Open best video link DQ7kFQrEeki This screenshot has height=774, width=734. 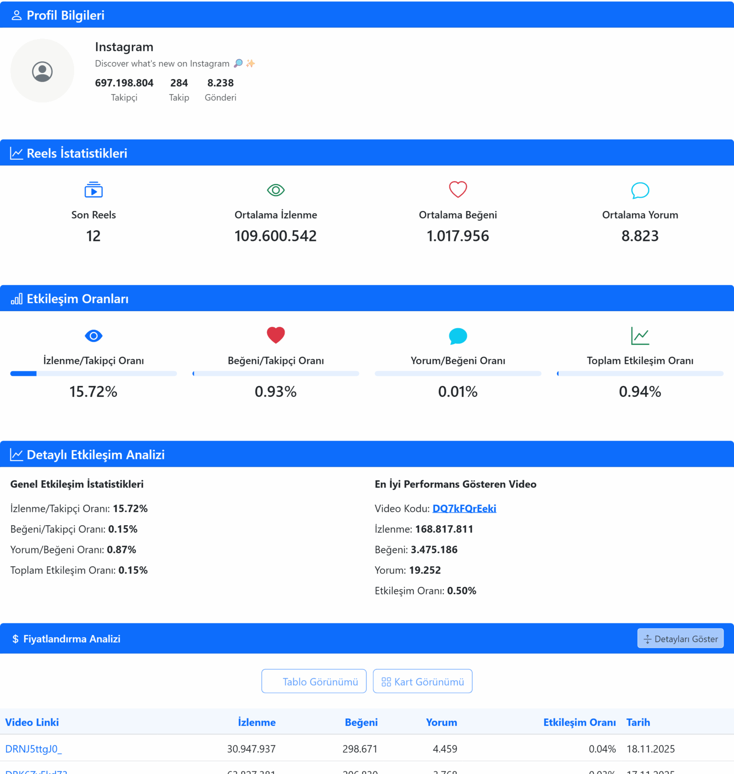(x=464, y=508)
